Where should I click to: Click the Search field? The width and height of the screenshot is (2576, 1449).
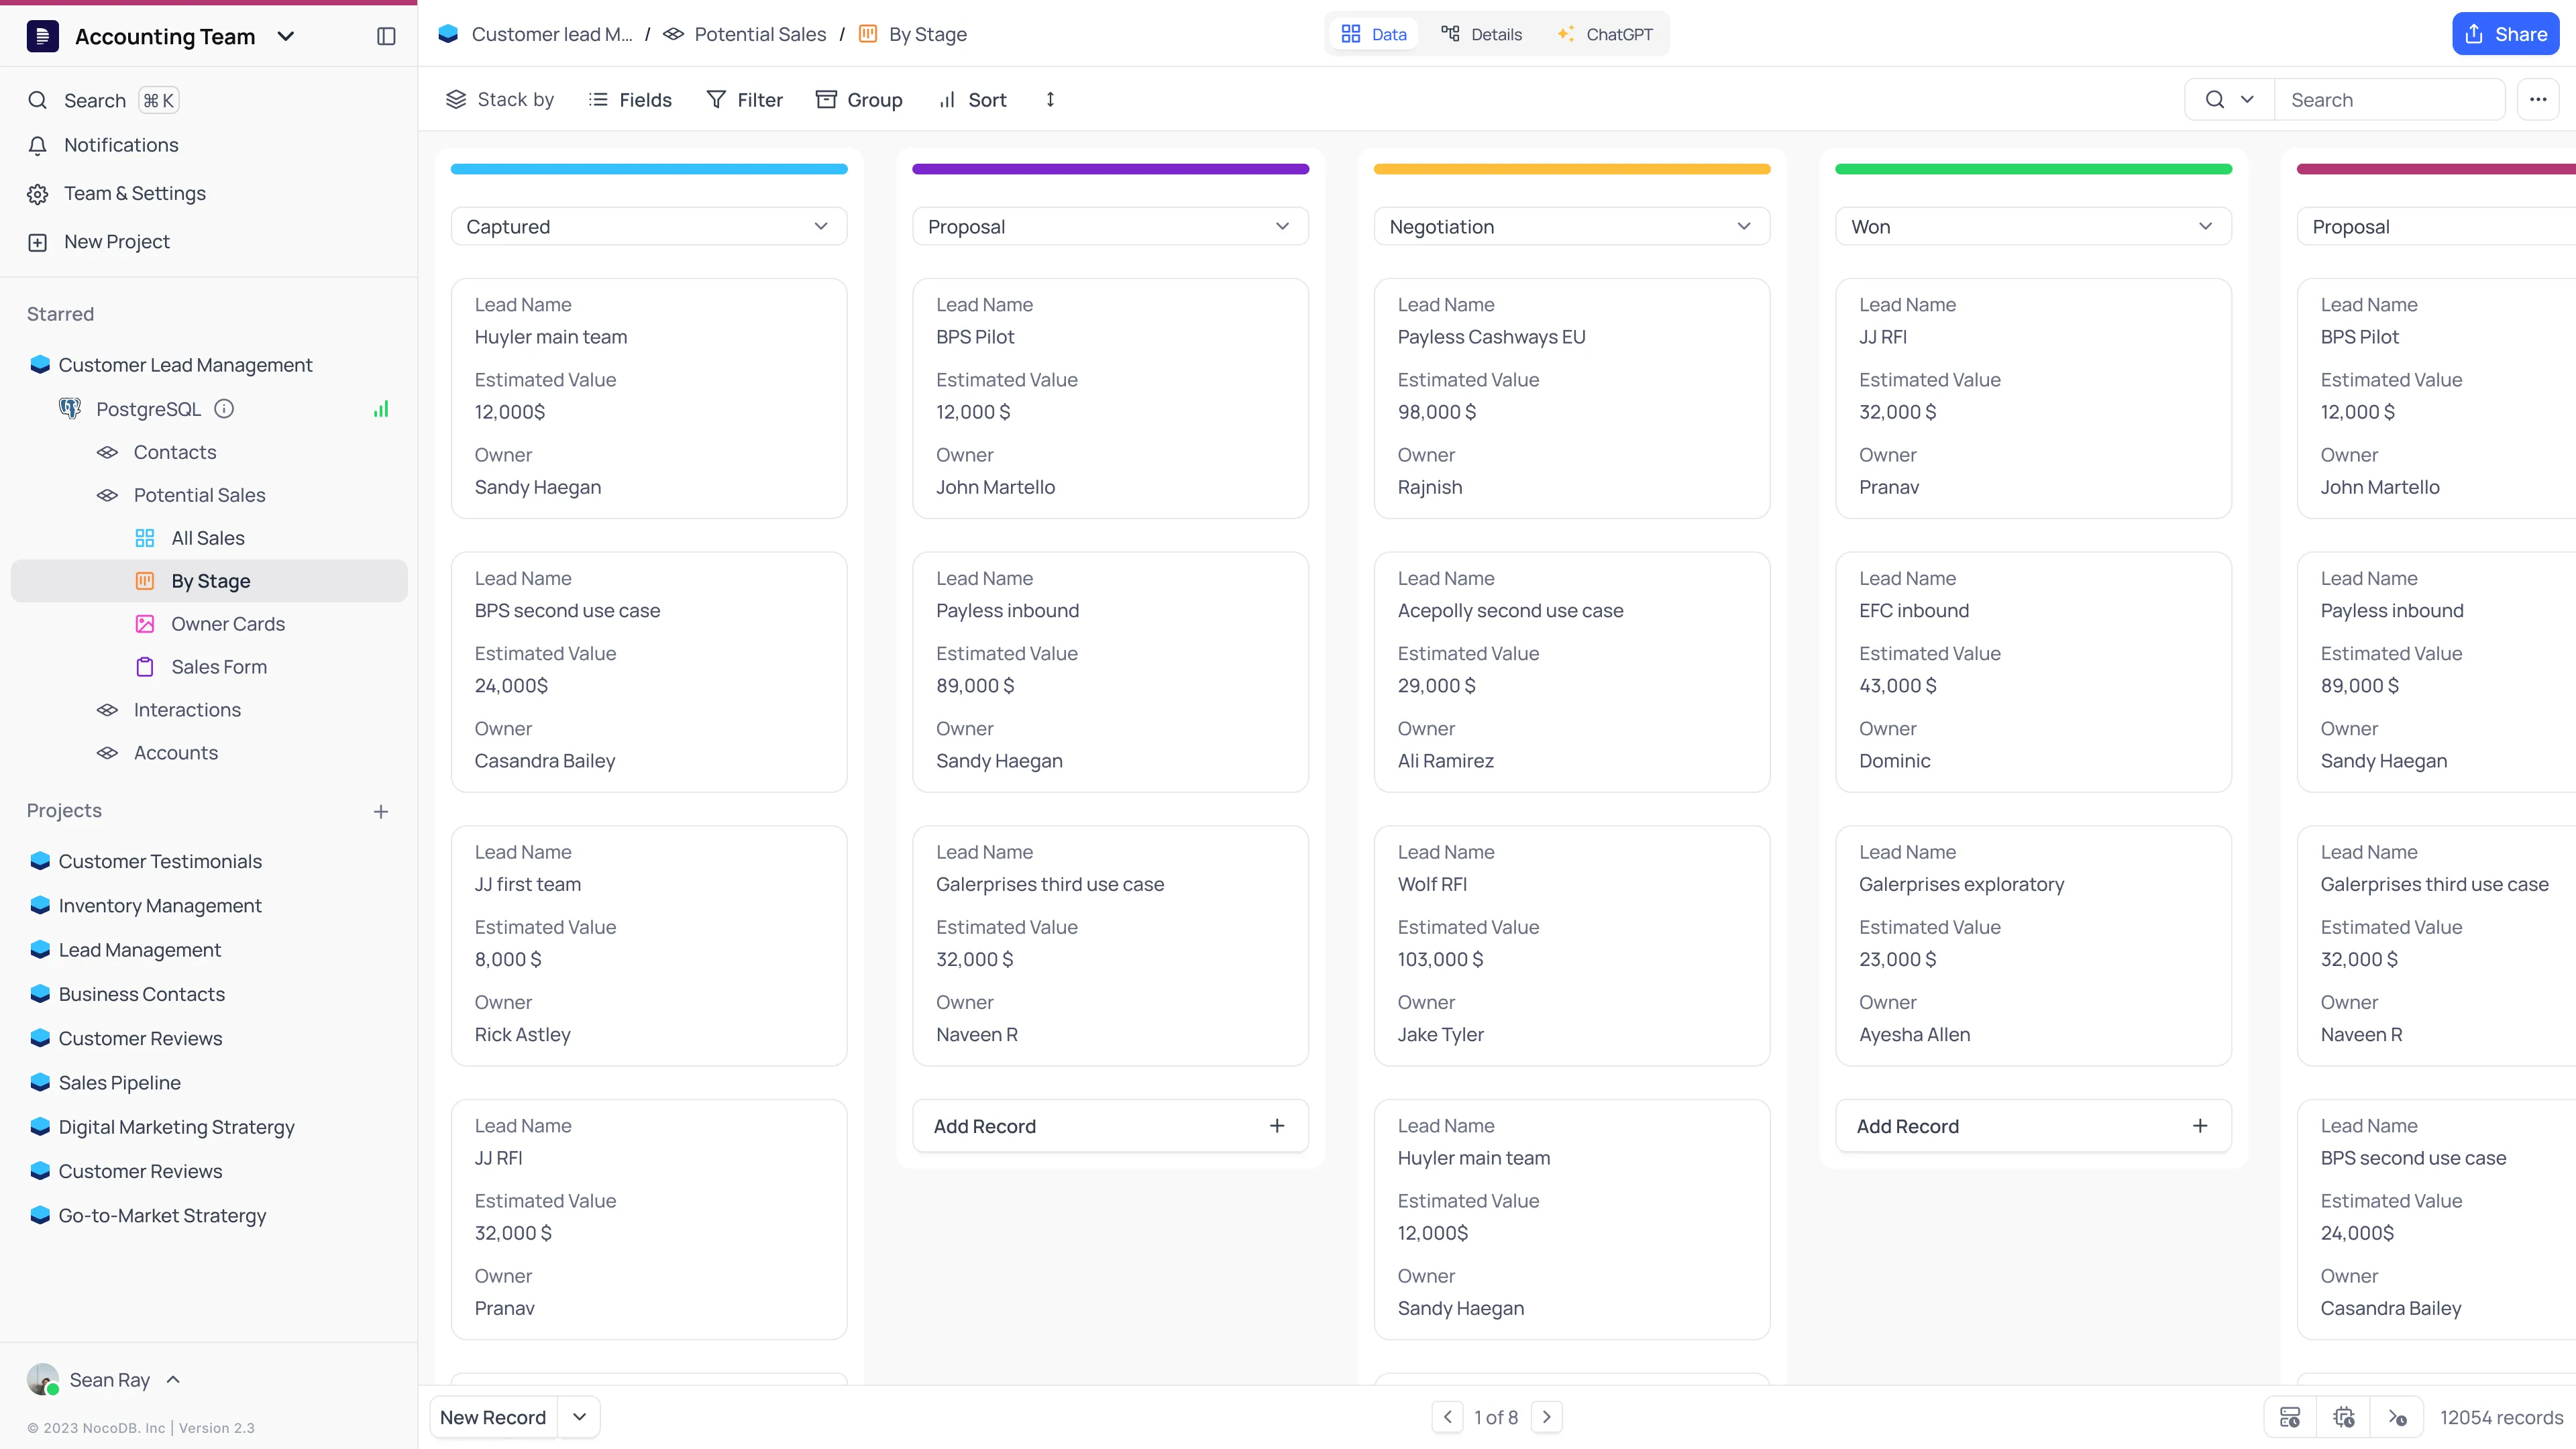click(2390, 99)
